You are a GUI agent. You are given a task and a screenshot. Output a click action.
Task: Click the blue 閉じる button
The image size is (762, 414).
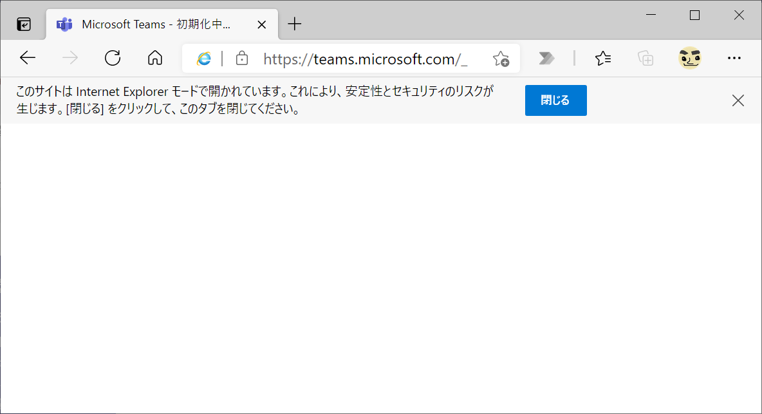pyautogui.click(x=555, y=100)
